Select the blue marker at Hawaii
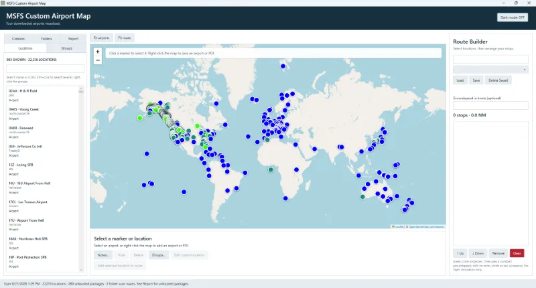 147,154
